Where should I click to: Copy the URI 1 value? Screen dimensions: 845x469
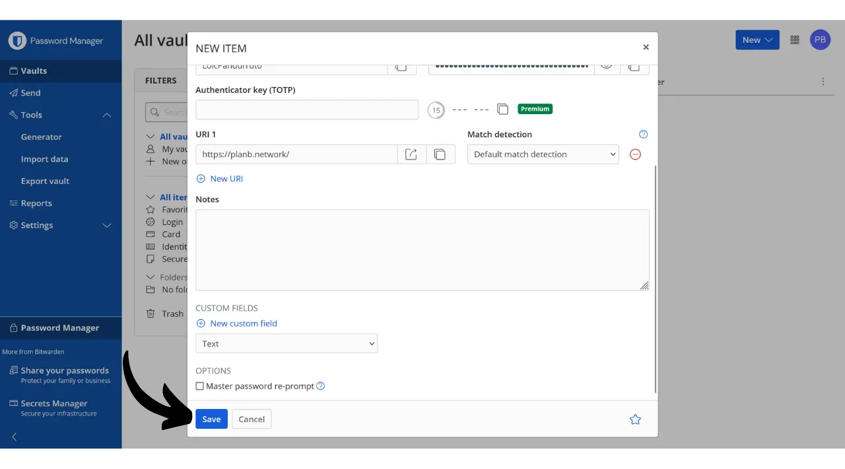click(x=440, y=154)
